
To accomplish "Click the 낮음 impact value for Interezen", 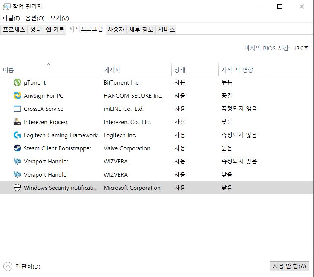I will pyautogui.click(x=227, y=122).
